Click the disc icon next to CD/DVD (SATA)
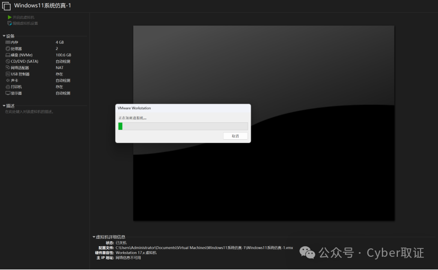438x270 pixels. 8,62
